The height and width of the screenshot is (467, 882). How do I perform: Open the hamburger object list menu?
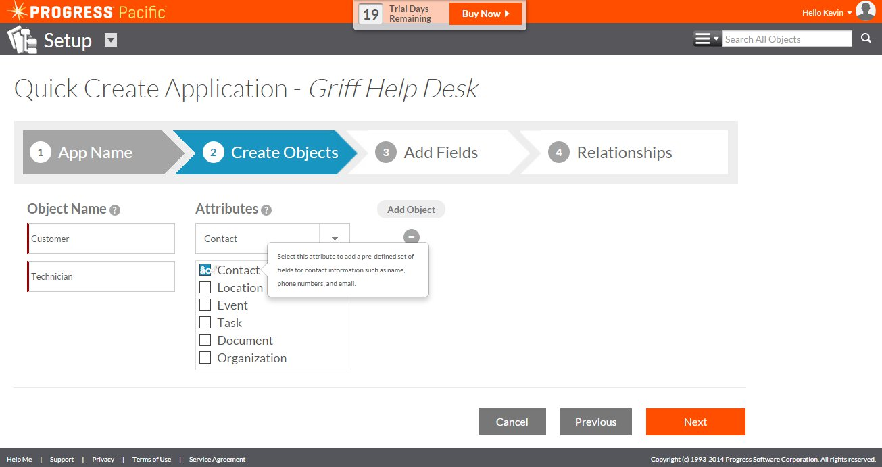pyautogui.click(x=706, y=39)
